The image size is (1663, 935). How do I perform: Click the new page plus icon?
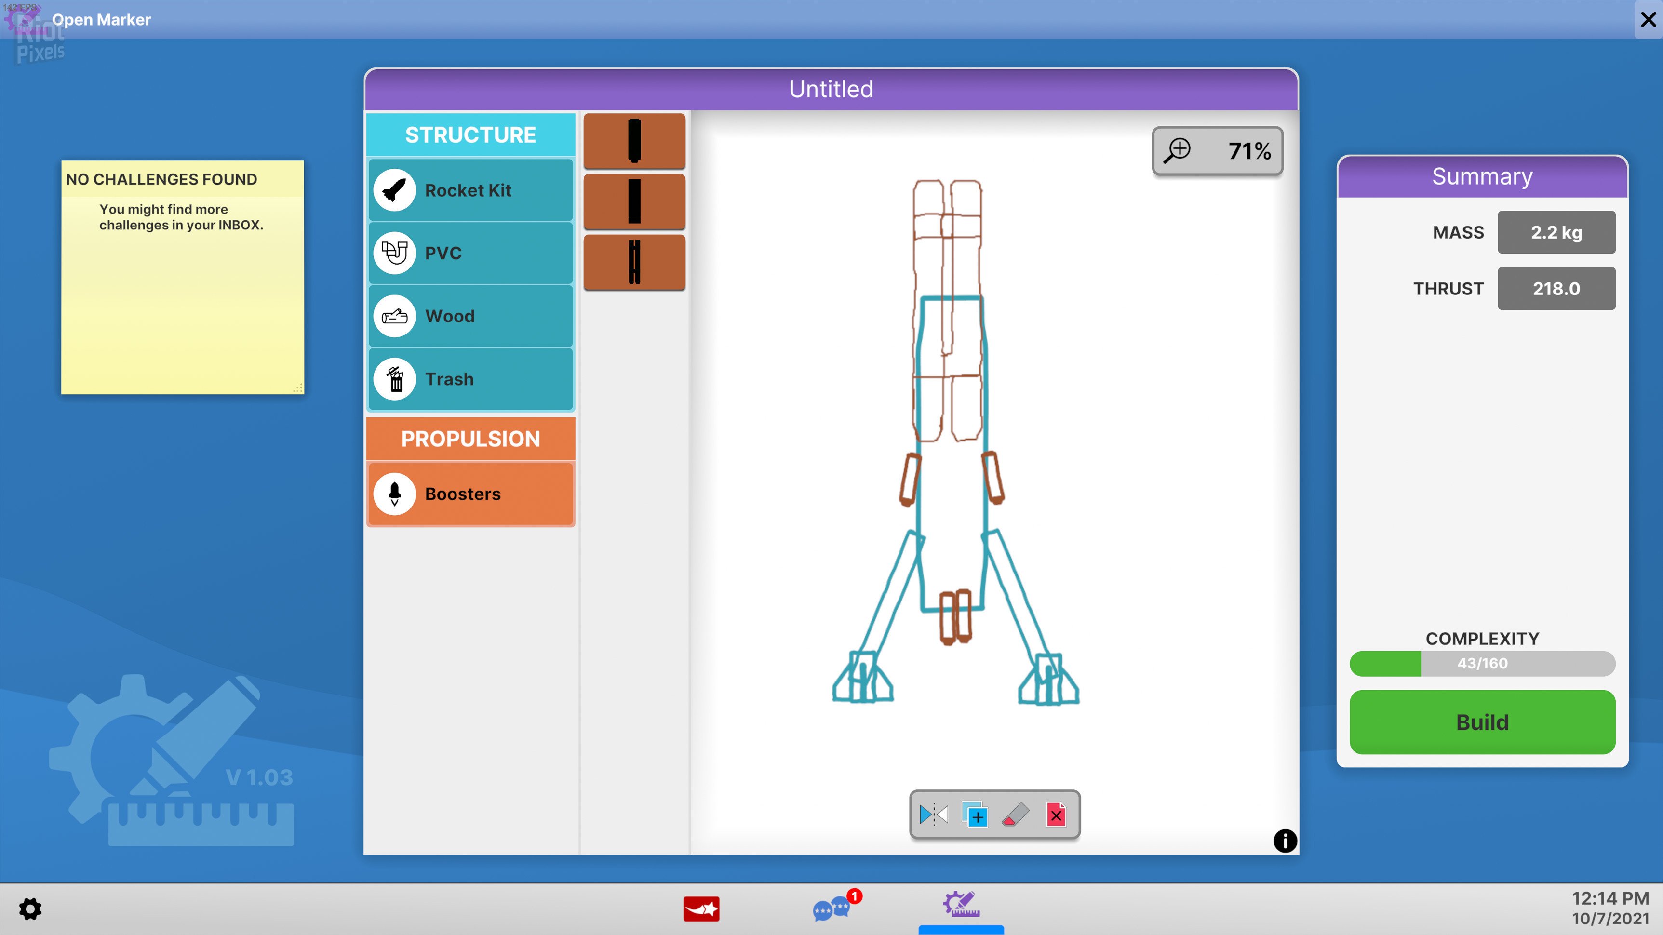(975, 815)
